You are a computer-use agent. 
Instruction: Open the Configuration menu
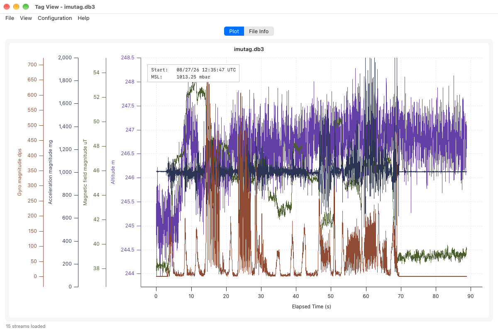tap(55, 18)
